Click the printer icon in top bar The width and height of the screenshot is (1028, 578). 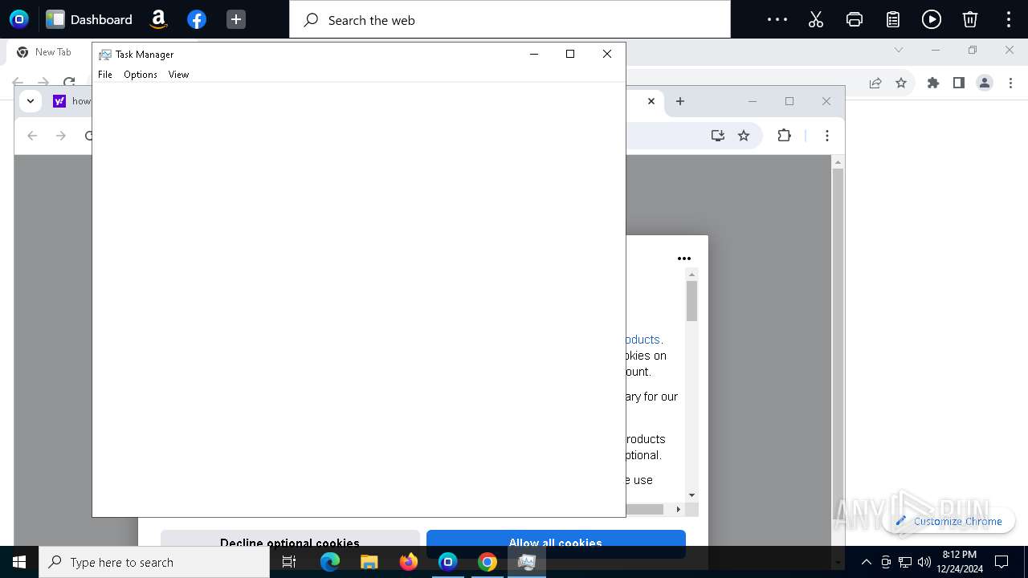click(x=855, y=19)
